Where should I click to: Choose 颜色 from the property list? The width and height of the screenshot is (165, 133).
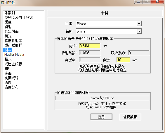8,22
